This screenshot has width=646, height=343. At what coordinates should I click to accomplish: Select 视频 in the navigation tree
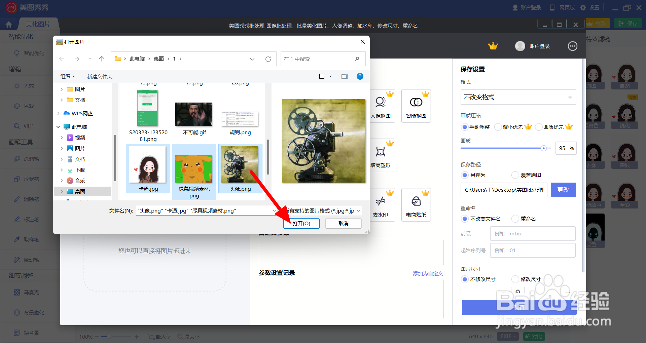click(x=80, y=138)
